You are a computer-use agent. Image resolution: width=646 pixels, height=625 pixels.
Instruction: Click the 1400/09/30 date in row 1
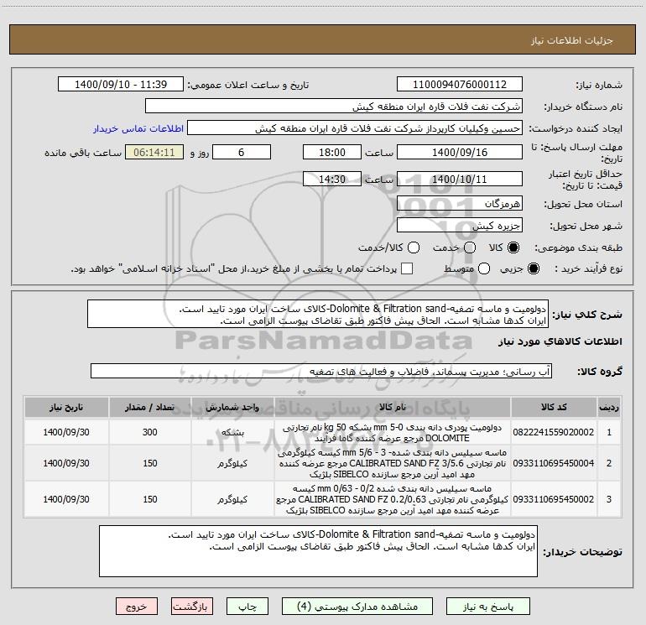click(66, 432)
